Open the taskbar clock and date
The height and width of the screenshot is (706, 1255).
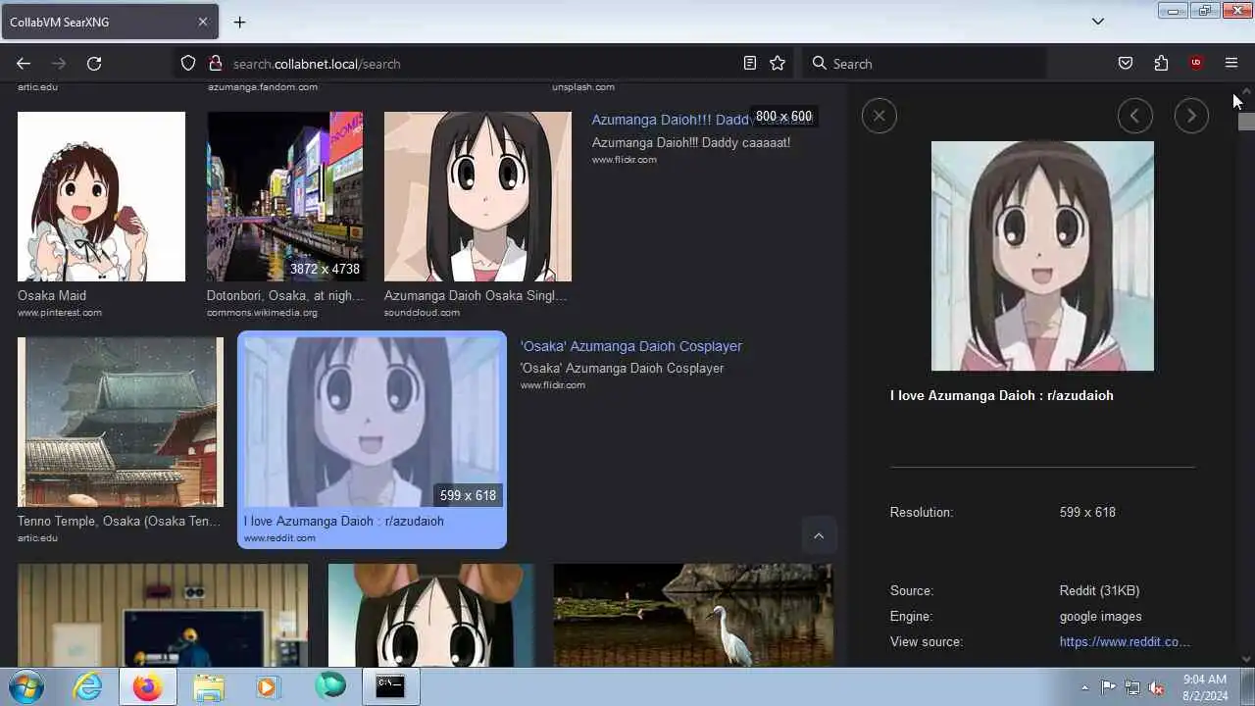(1205, 687)
